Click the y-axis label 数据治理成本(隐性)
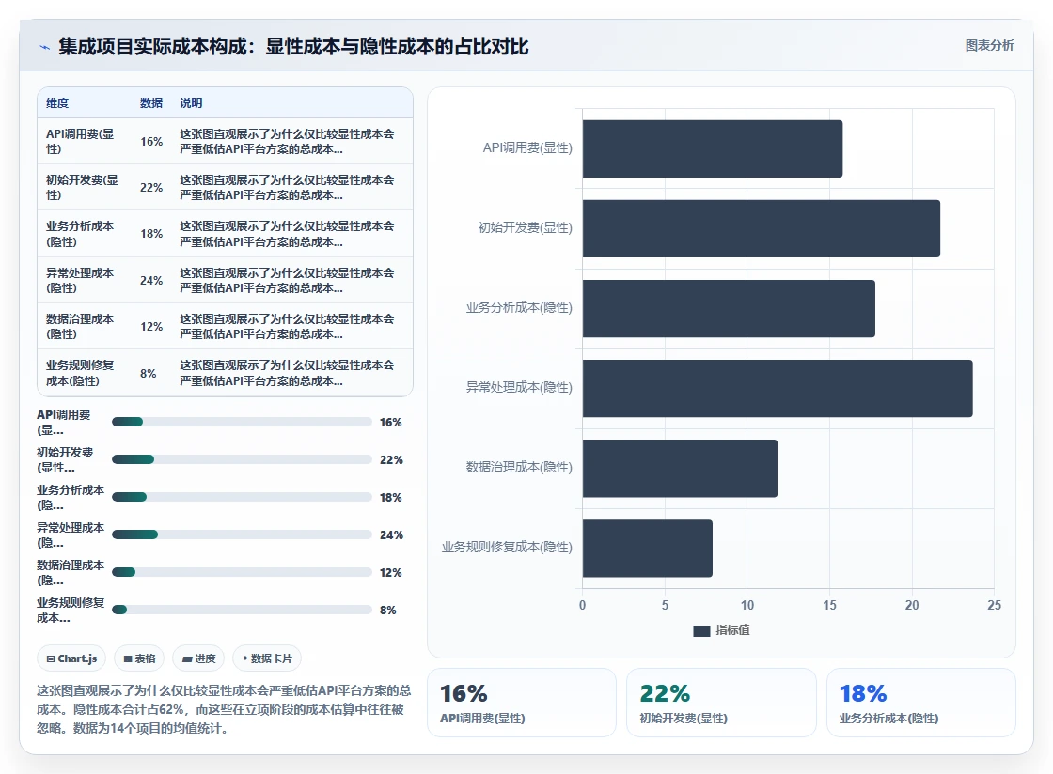This screenshot has height=774, width=1053. 519,467
